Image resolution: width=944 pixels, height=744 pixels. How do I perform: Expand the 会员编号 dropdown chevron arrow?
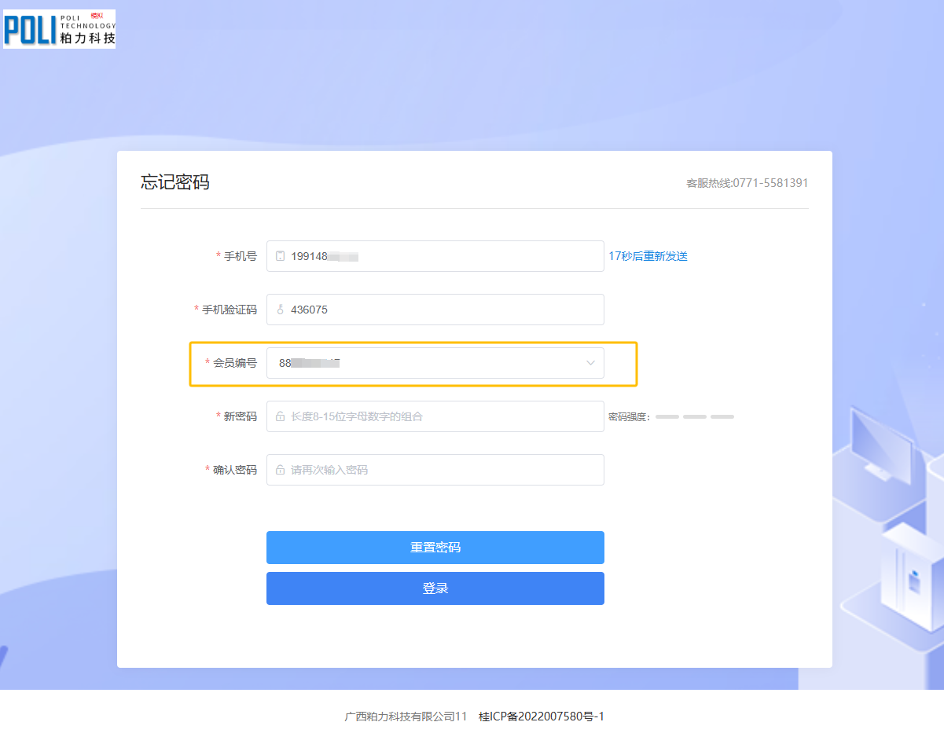point(590,363)
